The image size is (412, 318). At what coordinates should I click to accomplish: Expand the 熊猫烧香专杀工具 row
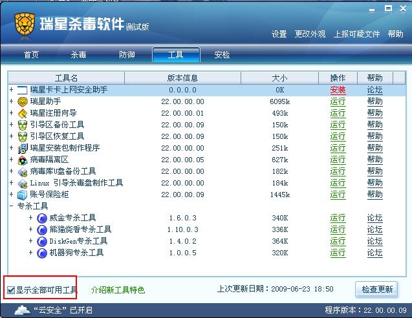[31, 229]
